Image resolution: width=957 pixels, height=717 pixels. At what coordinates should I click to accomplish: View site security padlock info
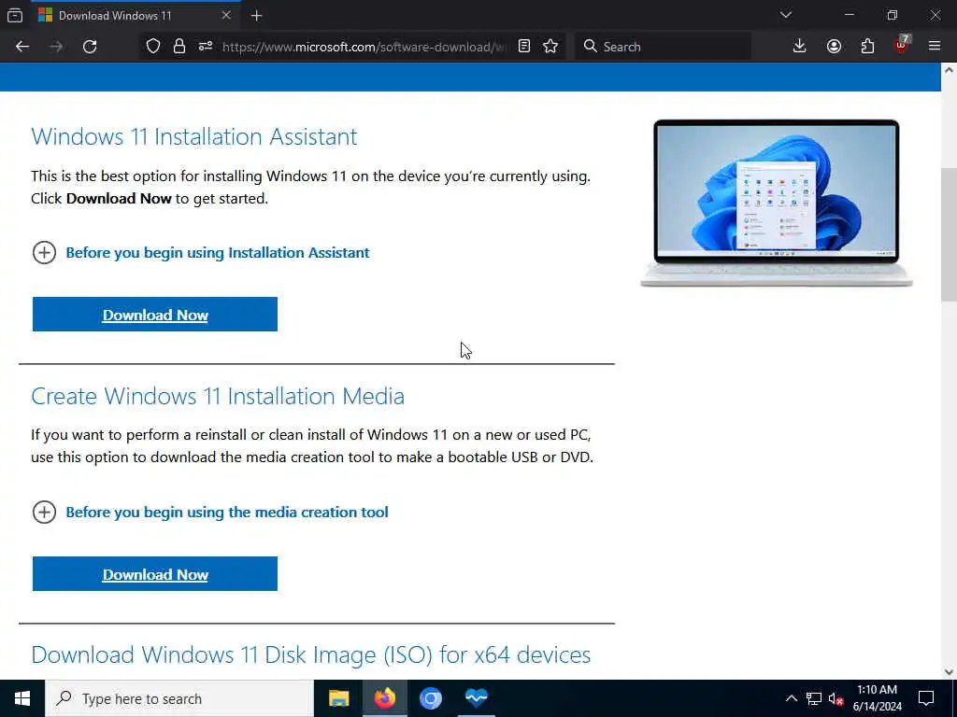179,47
